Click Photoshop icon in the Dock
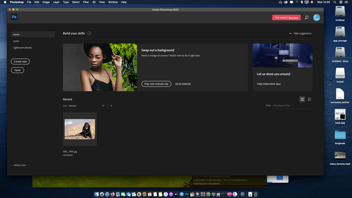Screen dimensions: 352x198 point(187,194)
